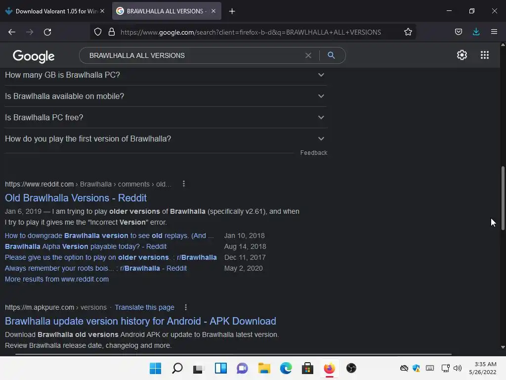Open File Explorer from the taskbar
The height and width of the screenshot is (380, 506).
pos(264,368)
